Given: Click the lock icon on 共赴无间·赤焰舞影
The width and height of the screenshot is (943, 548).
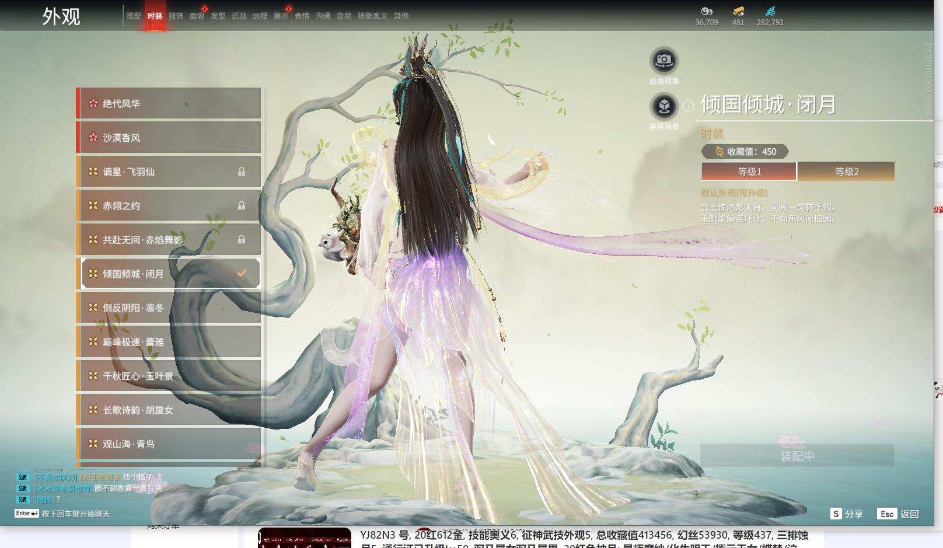Looking at the screenshot, I should tap(242, 239).
